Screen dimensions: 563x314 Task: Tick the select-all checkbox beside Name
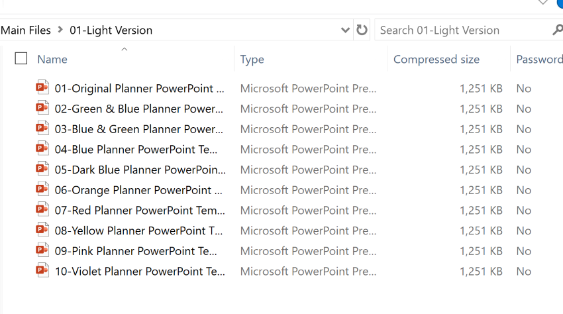point(21,59)
